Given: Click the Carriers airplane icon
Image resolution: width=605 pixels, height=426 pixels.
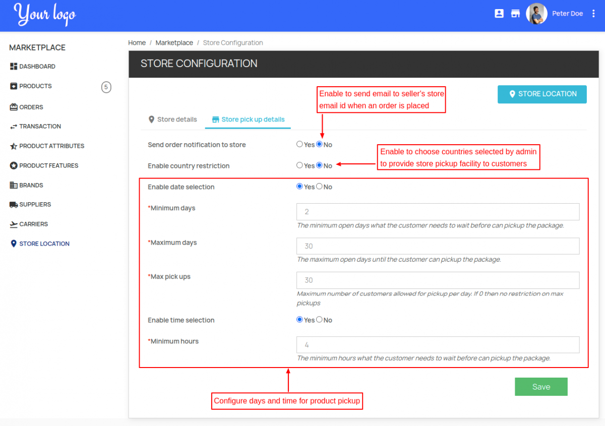Looking at the screenshot, I should coord(14,224).
